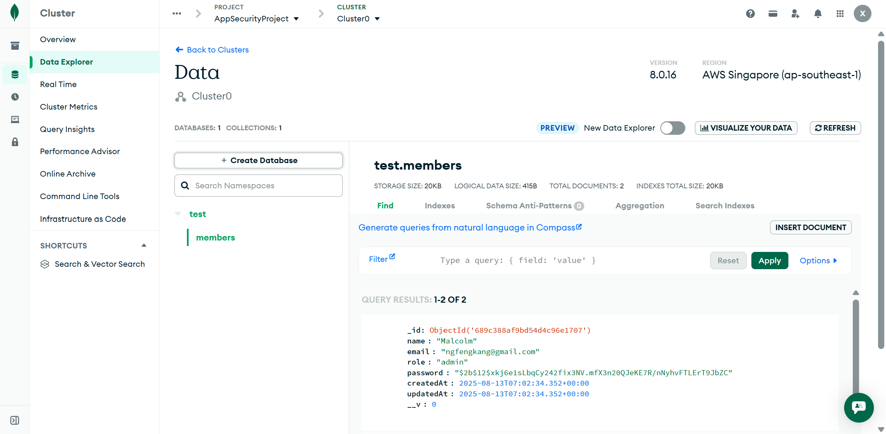Collapse the test database tree

pyautogui.click(x=178, y=214)
